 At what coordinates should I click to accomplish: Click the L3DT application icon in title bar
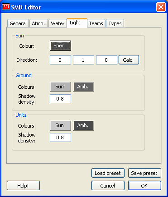(x=6, y=7)
